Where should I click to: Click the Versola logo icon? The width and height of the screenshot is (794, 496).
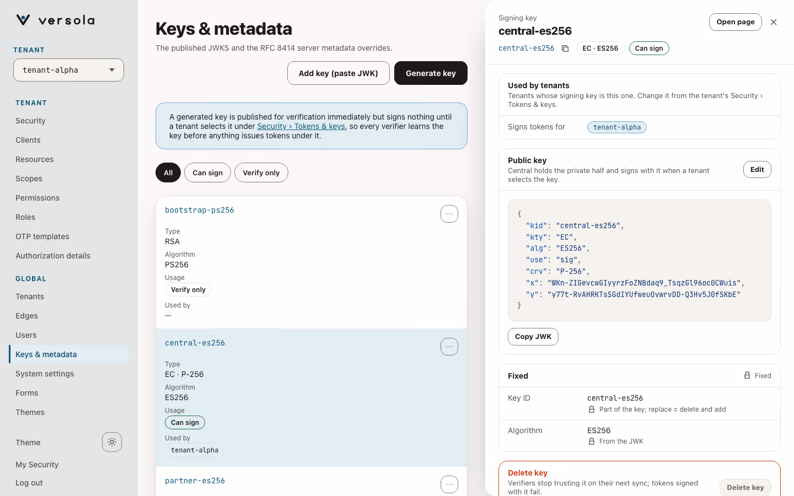(x=23, y=20)
